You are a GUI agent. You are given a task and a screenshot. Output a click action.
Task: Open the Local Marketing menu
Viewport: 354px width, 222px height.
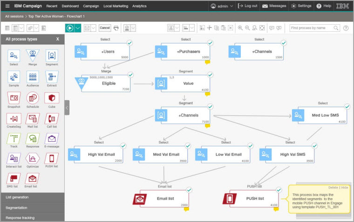[x=116, y=6]
